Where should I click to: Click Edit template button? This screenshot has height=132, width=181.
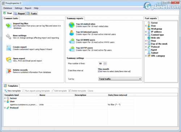(x=59, y=91)
